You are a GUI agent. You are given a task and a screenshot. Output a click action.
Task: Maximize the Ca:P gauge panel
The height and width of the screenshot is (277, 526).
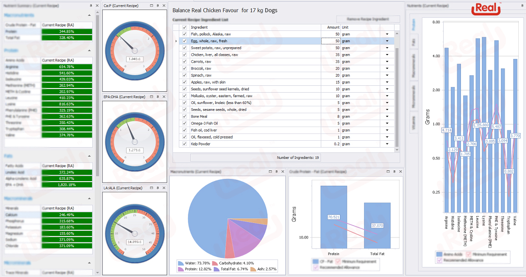(x=152, y=6)
